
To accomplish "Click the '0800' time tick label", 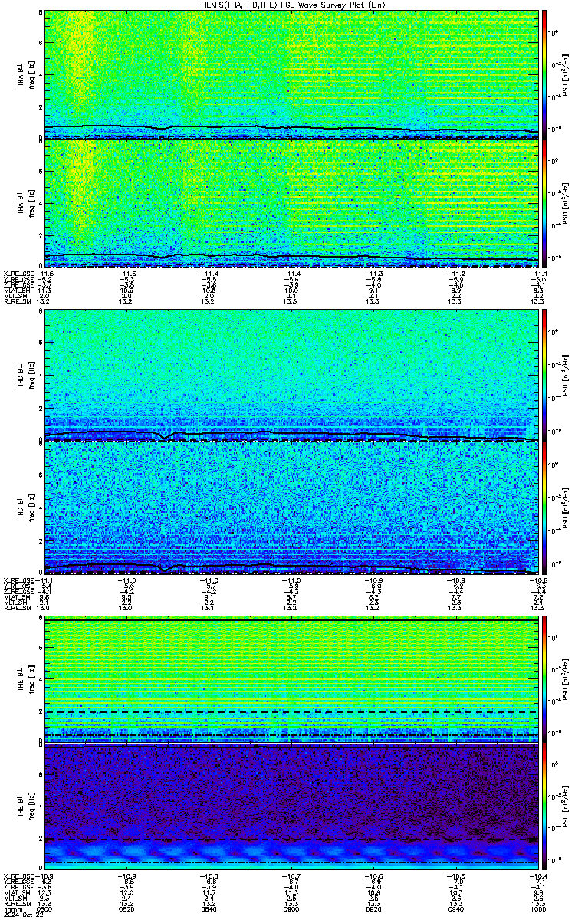I will coord(45,908).
